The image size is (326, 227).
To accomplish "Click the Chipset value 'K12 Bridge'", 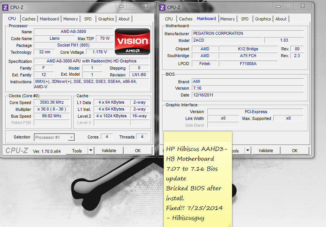I will (x=248, y=49).
